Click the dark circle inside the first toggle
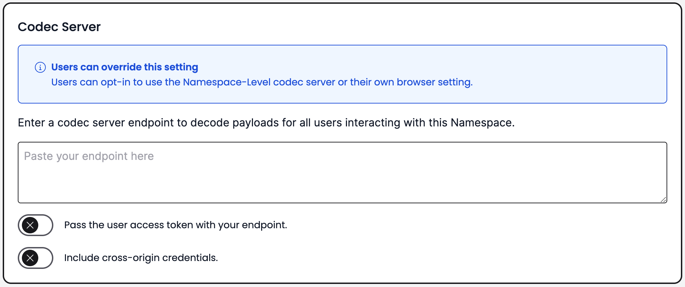 pyautogui.click(x=30, y=225)
